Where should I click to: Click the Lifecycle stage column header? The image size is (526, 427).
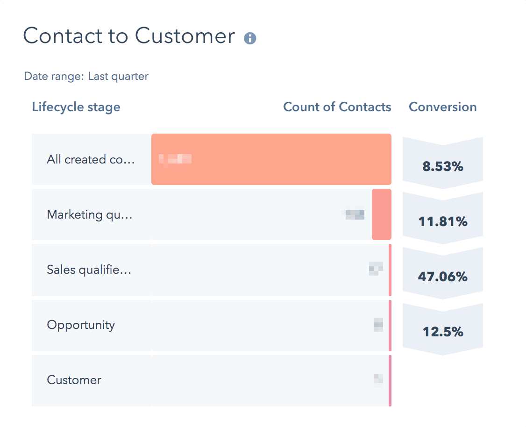point(76,107)
